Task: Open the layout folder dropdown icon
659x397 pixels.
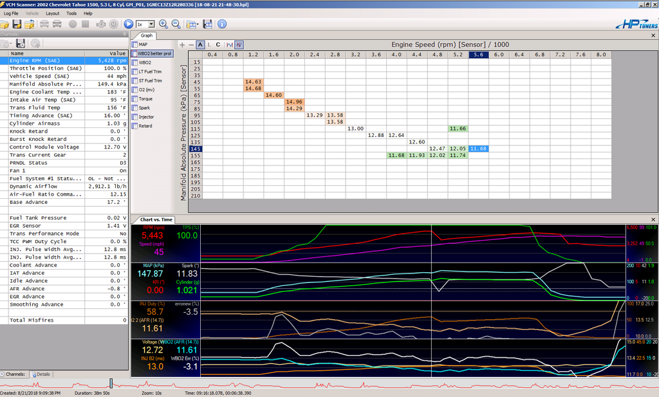Action: click(192, 24)
